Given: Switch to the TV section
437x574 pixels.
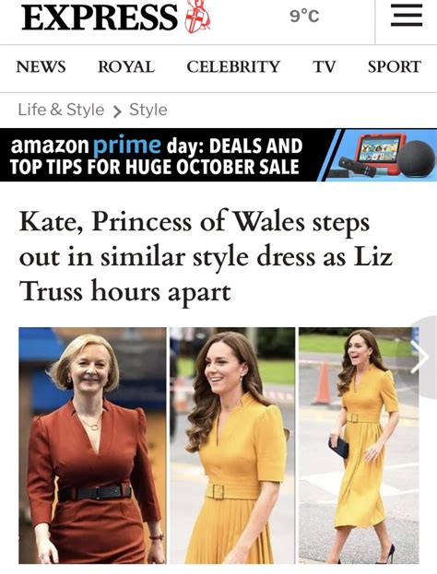Looking at the screenshot, I should click(325, 67).
